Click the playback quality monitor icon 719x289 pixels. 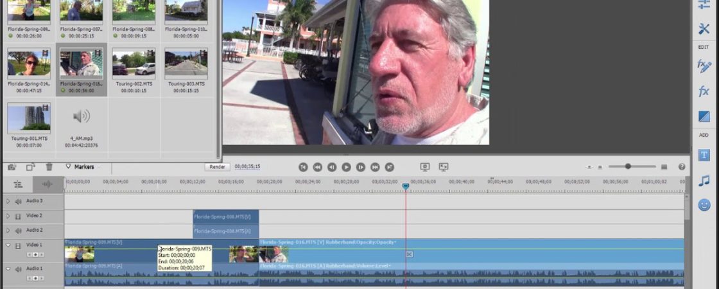[425, 168]
